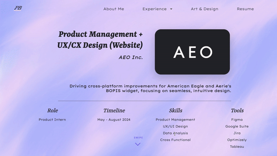277x156 pixels.
Task: Click the Timeline heading
Action: click(114, 111)
